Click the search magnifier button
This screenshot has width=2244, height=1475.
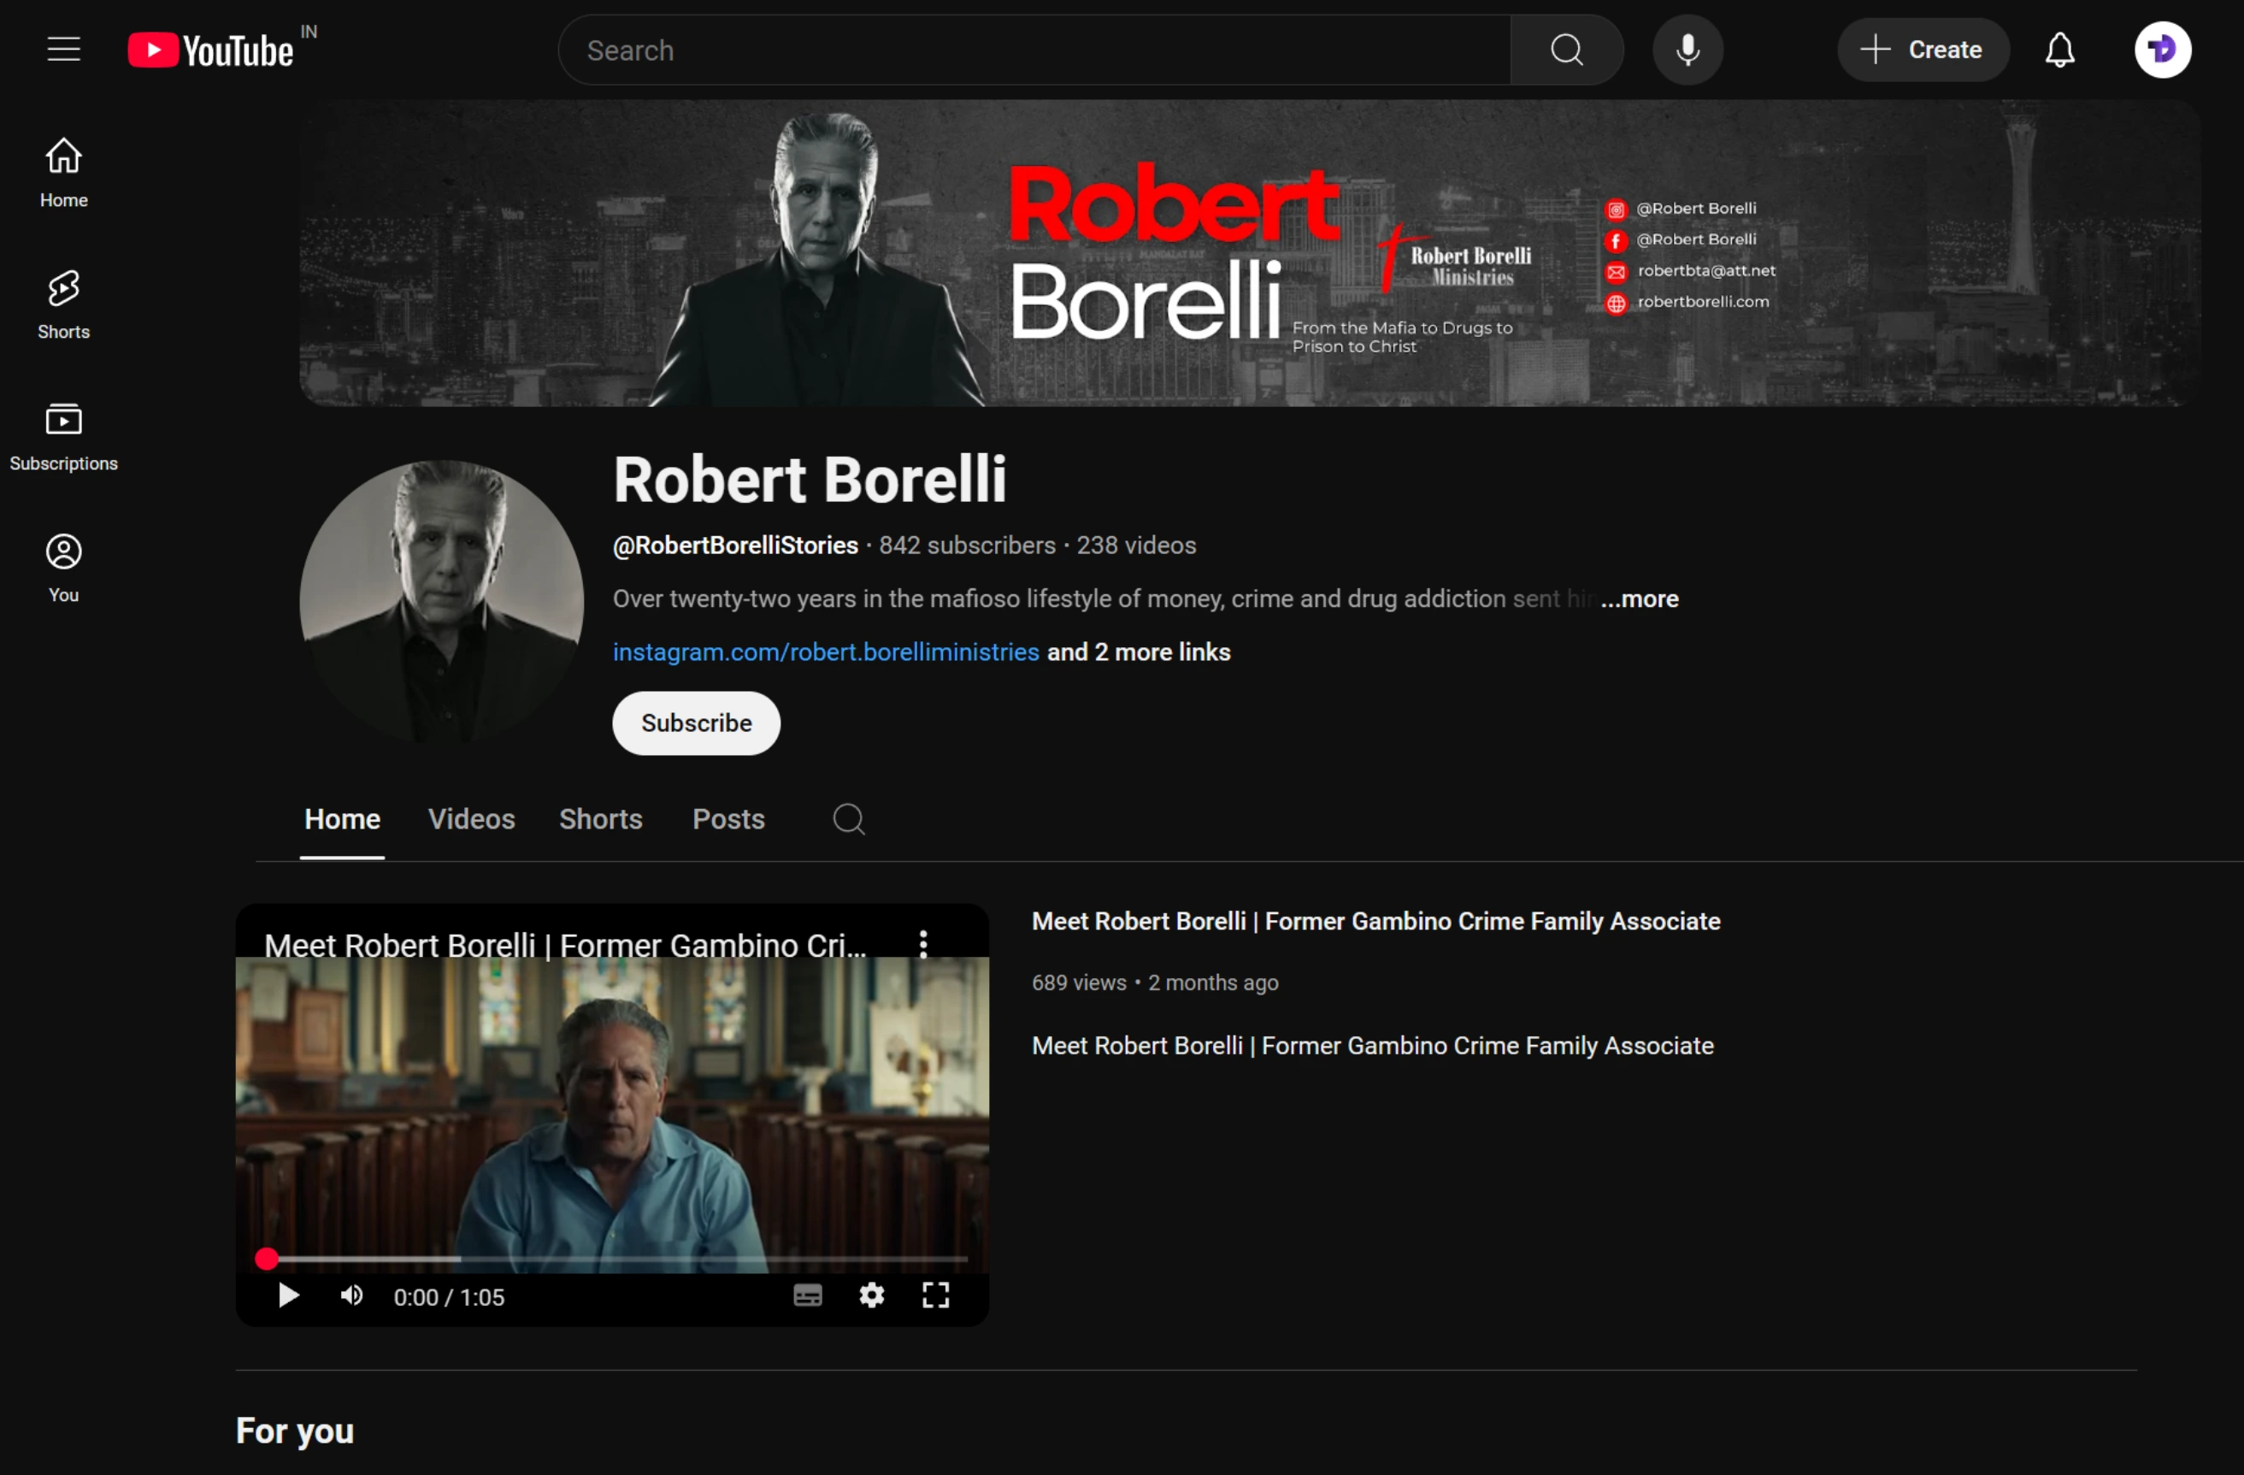point(1567,50)
